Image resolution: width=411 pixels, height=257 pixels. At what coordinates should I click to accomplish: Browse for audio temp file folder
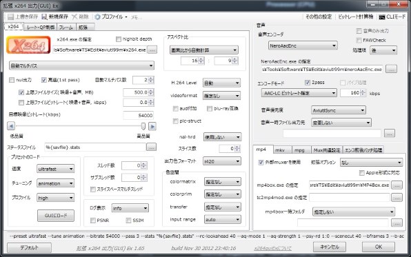390,134
